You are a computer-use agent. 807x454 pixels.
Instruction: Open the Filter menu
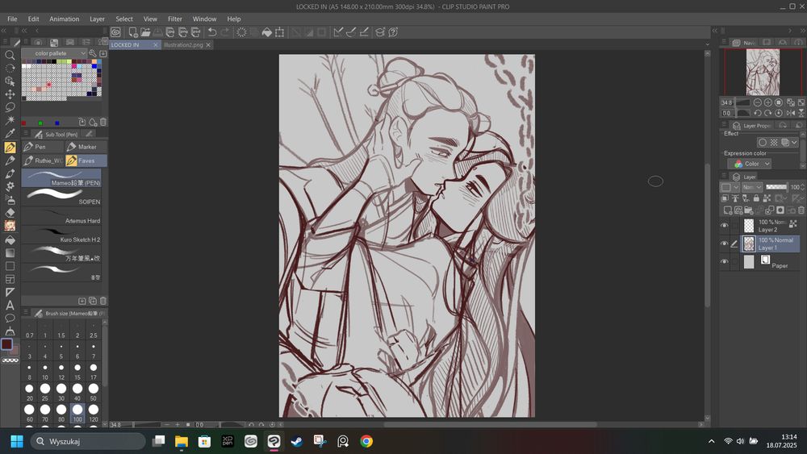(x=175, y=19)
